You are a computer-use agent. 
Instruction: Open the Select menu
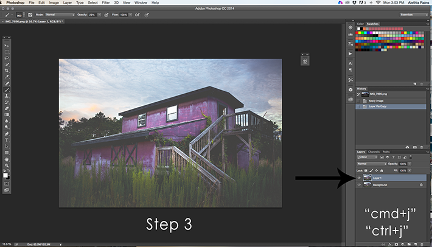point(92,2)
